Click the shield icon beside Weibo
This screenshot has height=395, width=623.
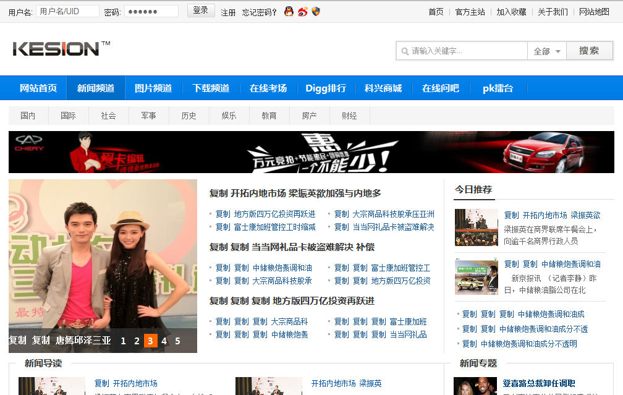click(316, 12)
